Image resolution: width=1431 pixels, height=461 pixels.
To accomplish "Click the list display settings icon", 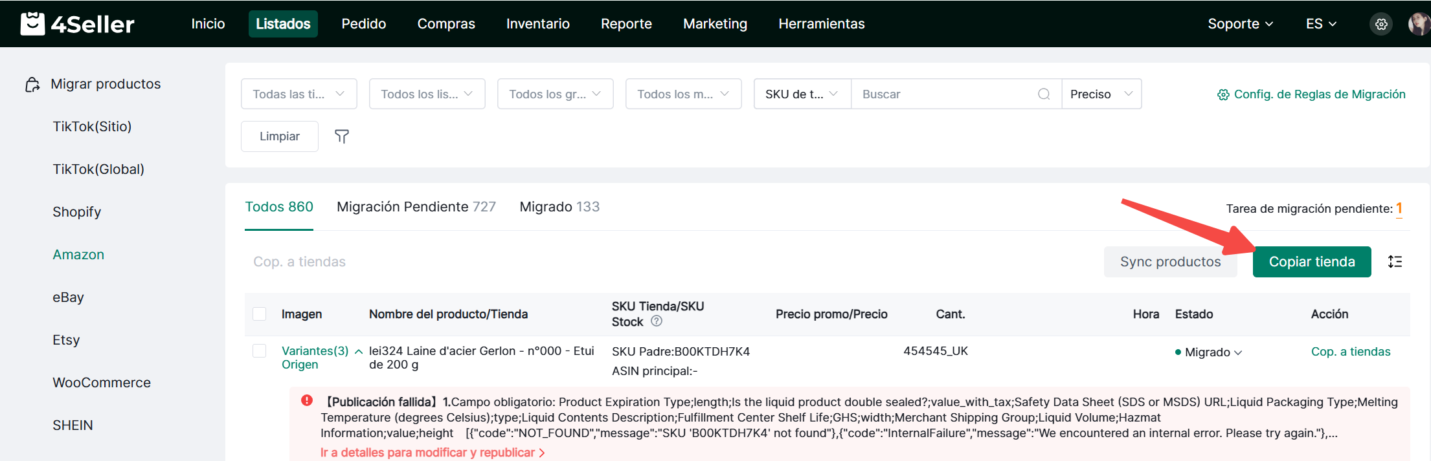I will 1395,262.
